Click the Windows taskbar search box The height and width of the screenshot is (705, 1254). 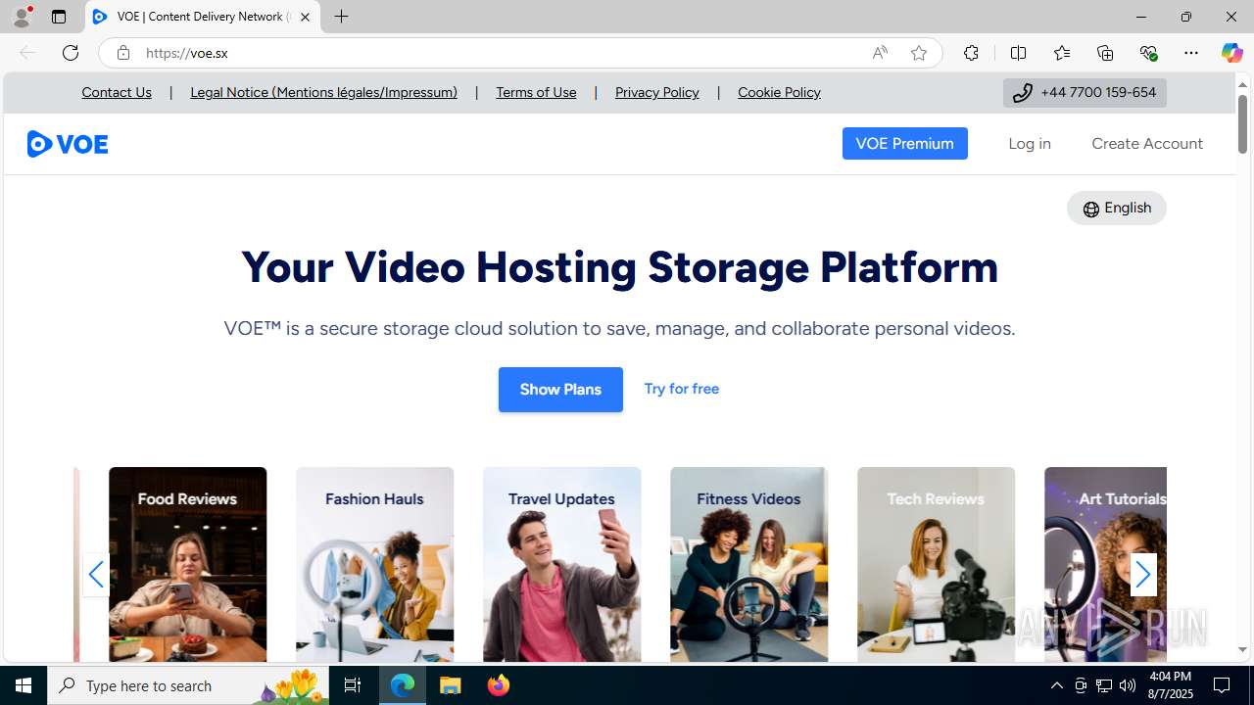point(190,685)
